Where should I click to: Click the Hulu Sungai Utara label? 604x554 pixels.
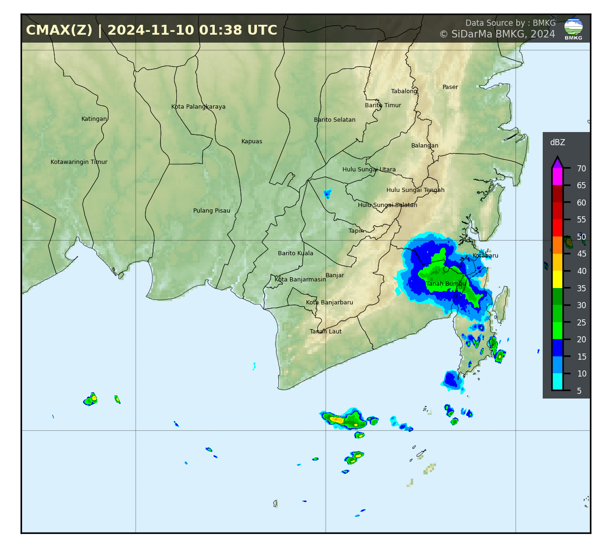369,170
